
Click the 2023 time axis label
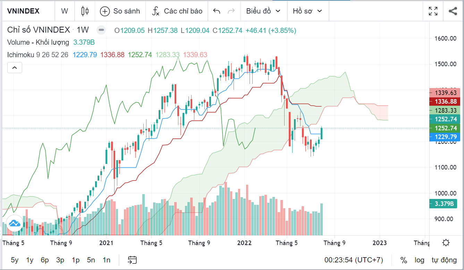coord(380,243)
